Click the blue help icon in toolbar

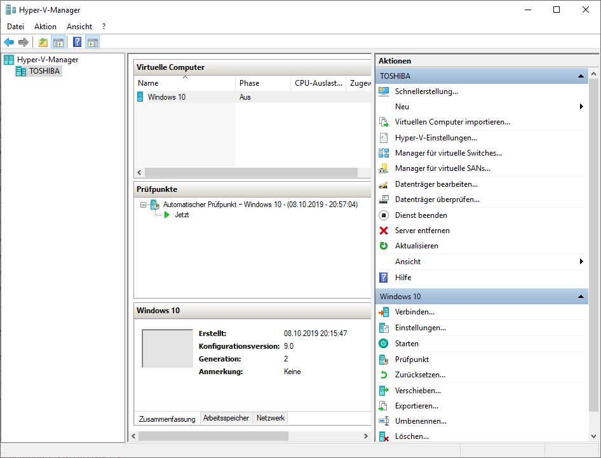[x=77, y=43]
